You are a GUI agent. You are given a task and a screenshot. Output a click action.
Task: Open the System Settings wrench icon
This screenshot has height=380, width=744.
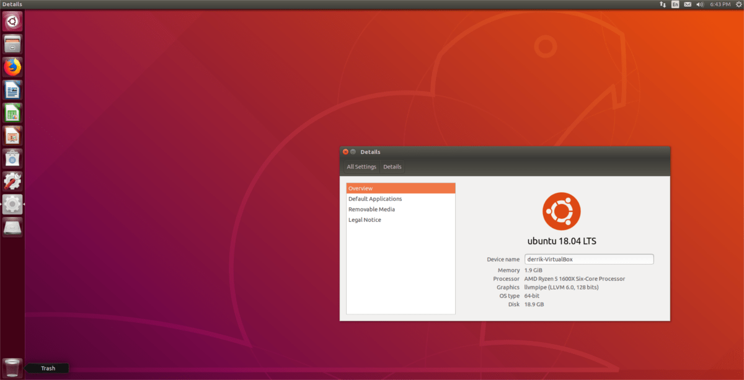point(11,181)
